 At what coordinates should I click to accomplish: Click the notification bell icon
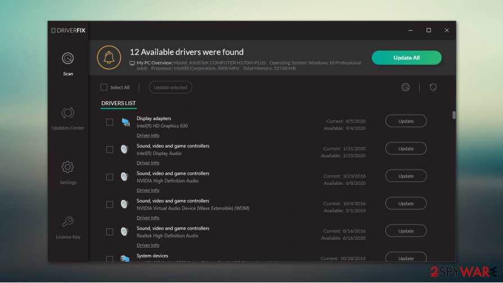click(x=109, y=58)
